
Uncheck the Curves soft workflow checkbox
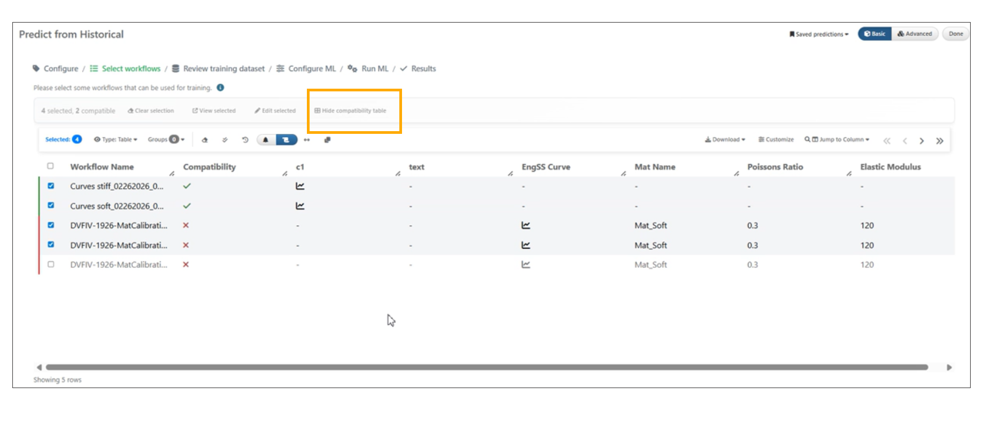(51, 205)
